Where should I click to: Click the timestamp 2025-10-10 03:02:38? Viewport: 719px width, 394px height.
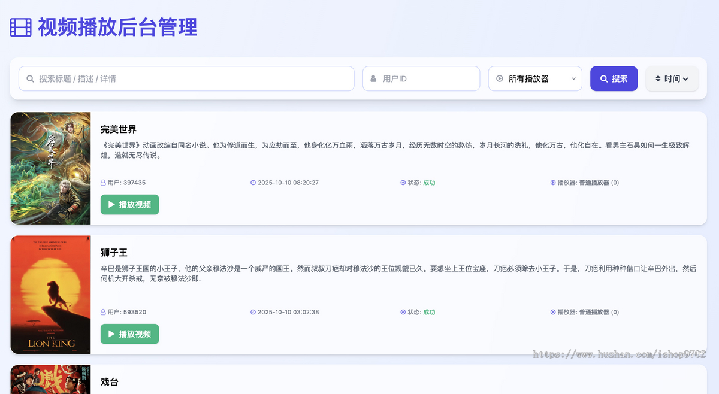[288, 312]
